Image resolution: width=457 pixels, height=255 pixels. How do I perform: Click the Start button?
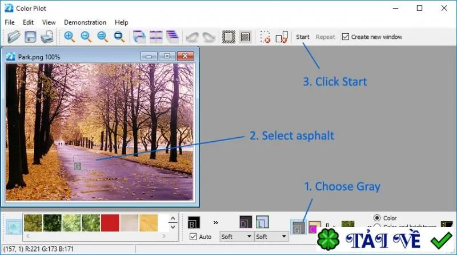pyautogui.click(x=303, y=37)
